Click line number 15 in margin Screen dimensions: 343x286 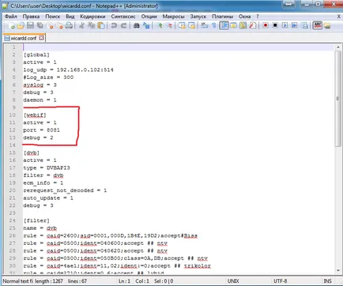pyautogui.click(x=12, y=152)
